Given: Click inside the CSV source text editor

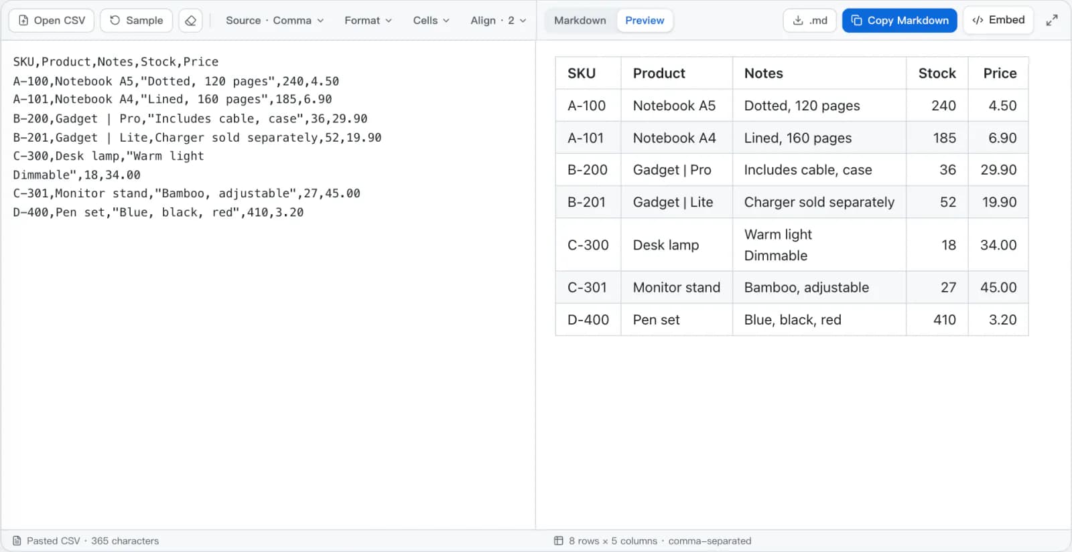Looking at the screenshot, I should pos(268,284).
